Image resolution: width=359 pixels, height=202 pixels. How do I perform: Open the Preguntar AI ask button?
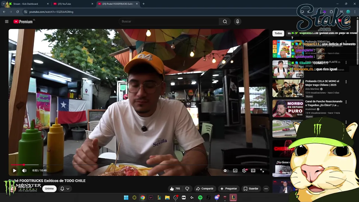[x=229, y=189]
